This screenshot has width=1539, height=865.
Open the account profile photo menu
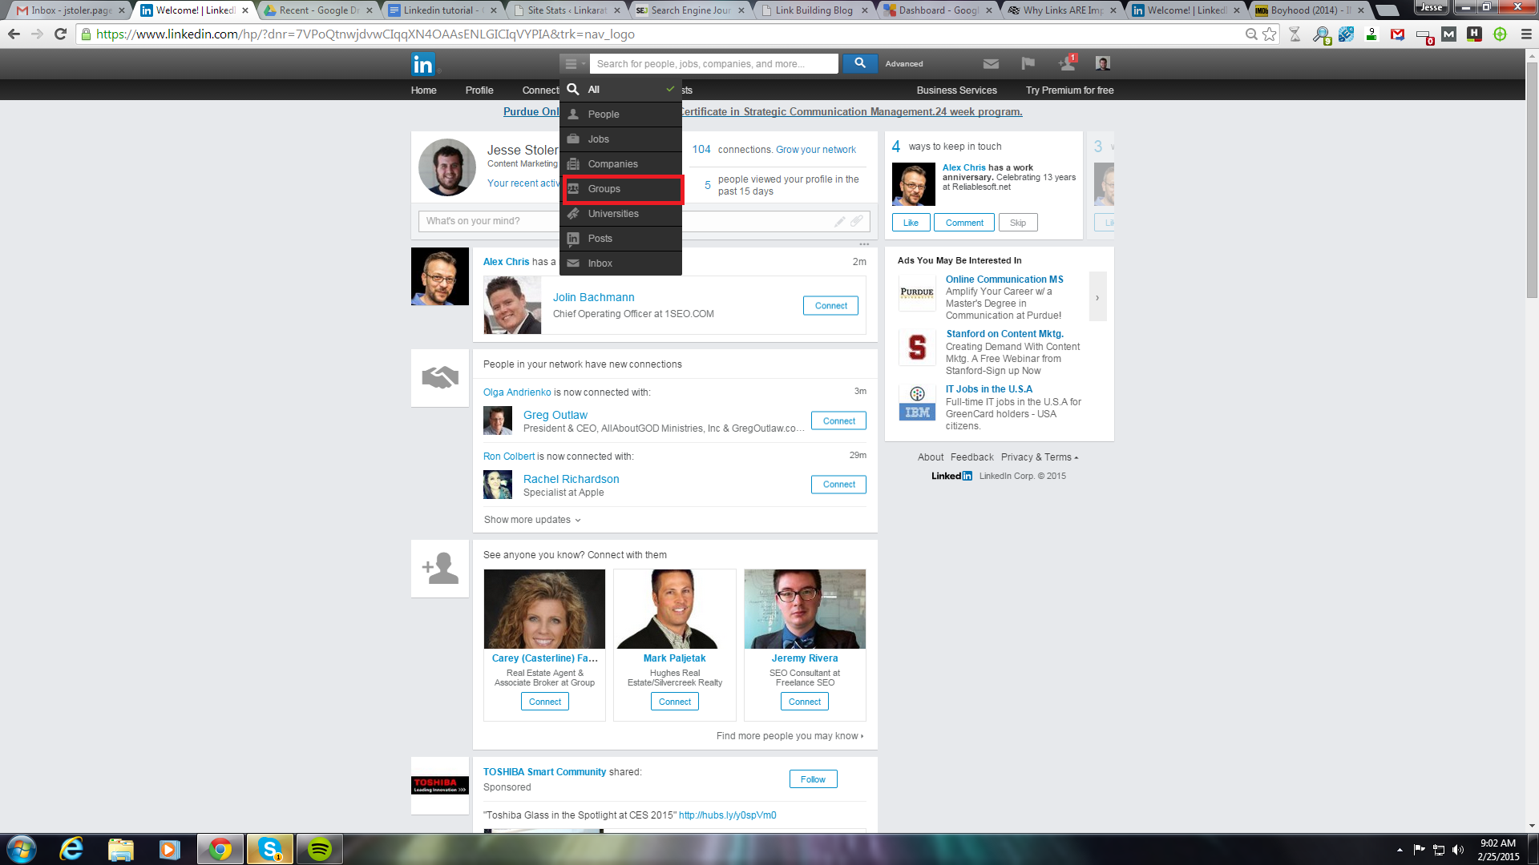(1103, 63)
